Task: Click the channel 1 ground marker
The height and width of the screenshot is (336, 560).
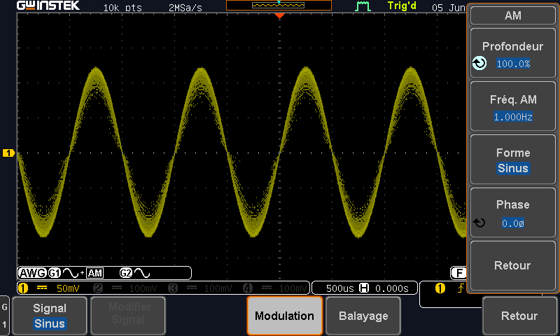Action: pyautogui.click(x=8, y=153)
